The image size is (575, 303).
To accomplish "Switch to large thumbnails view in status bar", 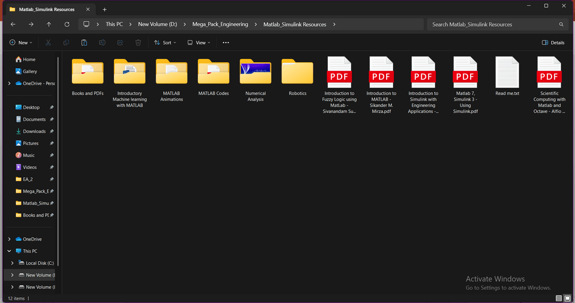I will (567, 298).
